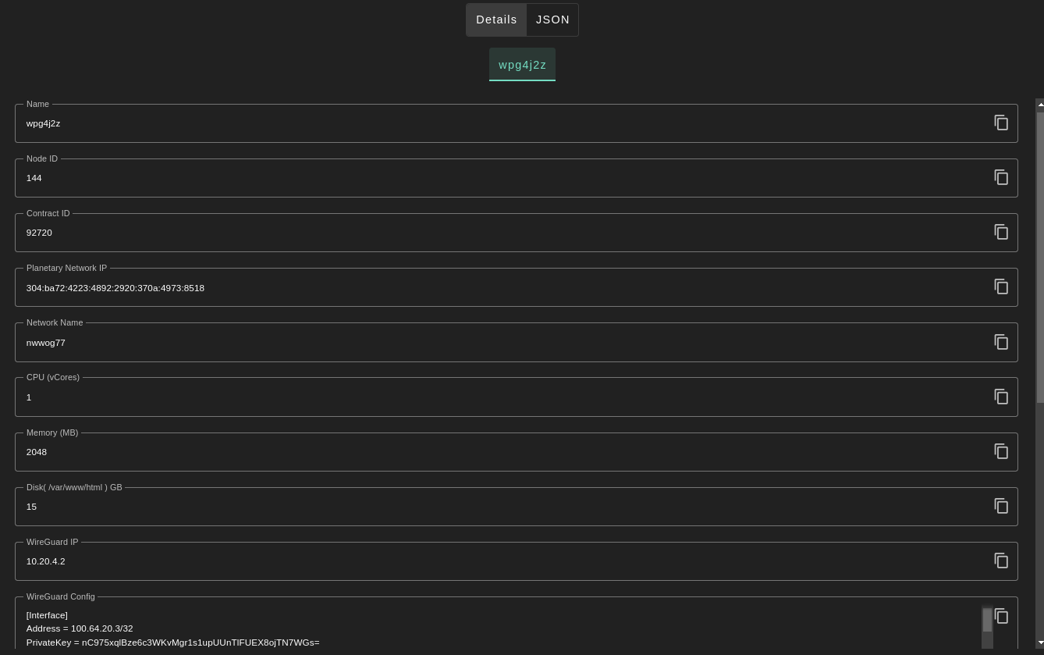Copy the Memory (MB) value
This screenshot has width=1044, height=655.
(x=1001, y=451)
